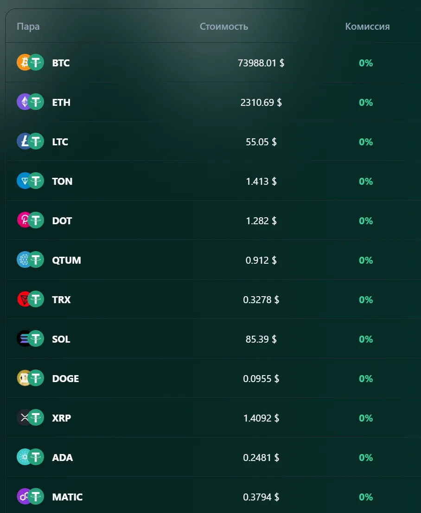The height and width of the screenshot is (513, 421).
Task: Click the Bitcoin coin icon
Action: tap(24, 63)
